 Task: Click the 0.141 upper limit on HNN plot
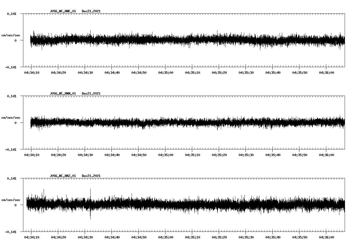point(12,96)
